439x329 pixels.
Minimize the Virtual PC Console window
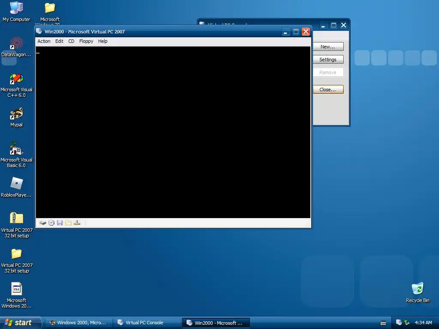tap(323, 25)
